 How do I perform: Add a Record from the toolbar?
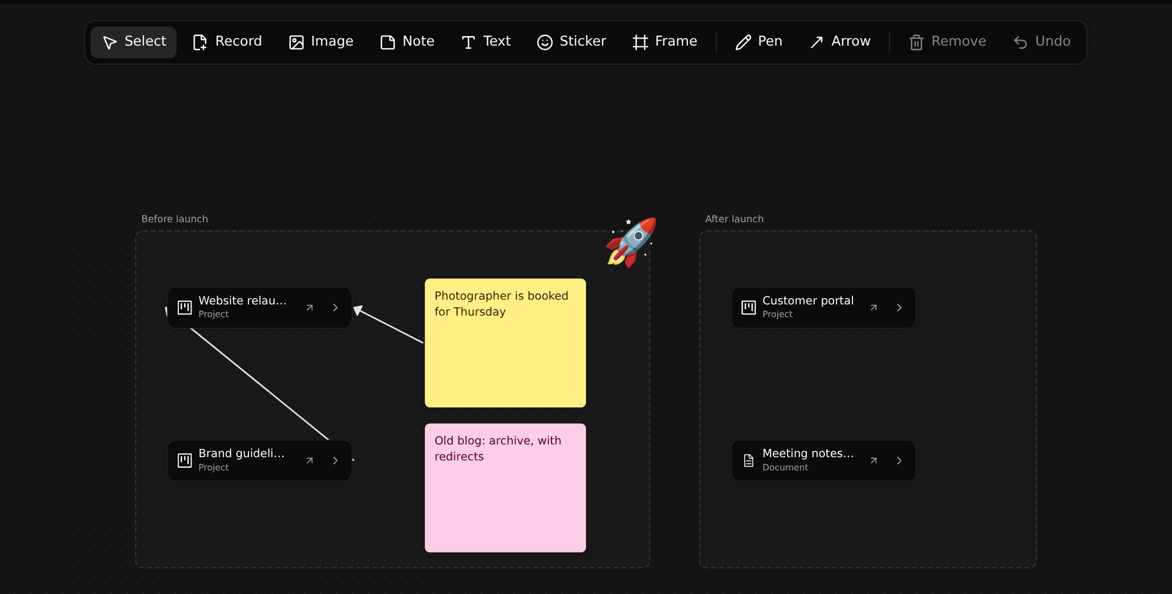point(227,42)
